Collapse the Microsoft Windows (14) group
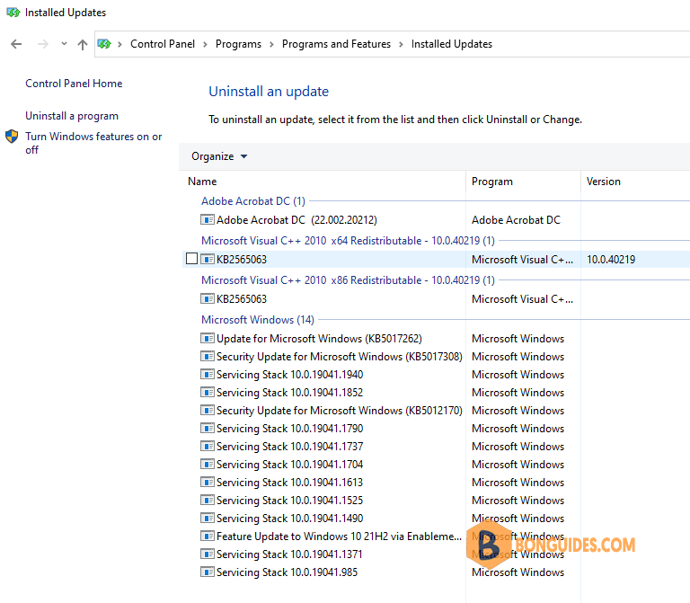 click(258, 320)
